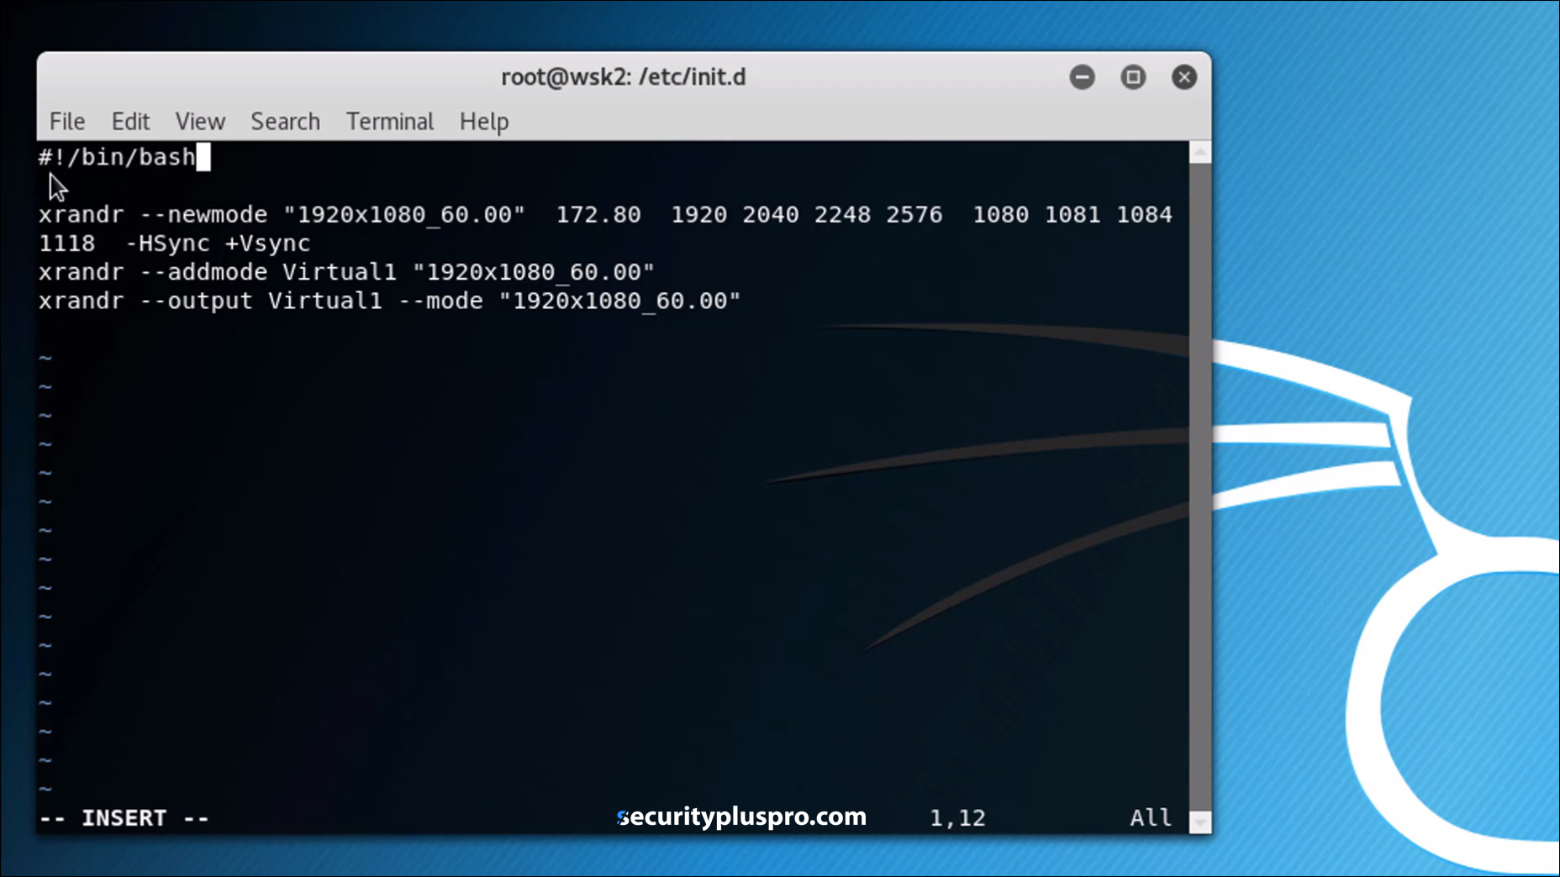Open the Help menu
The width and height of the screenshot is (1560, 877).
[484, 122]
